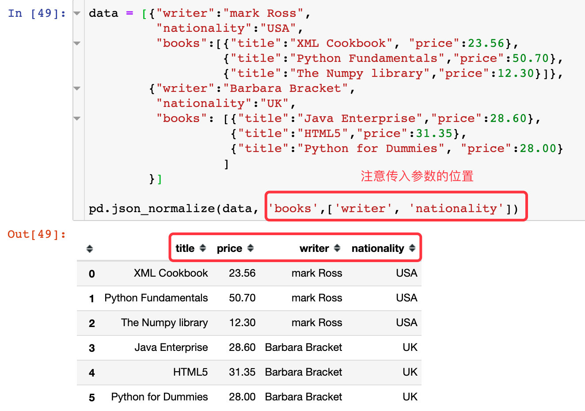This screenshot has width=585, height=411.
Task: Click price value 23.56
Action: [242, 273]
